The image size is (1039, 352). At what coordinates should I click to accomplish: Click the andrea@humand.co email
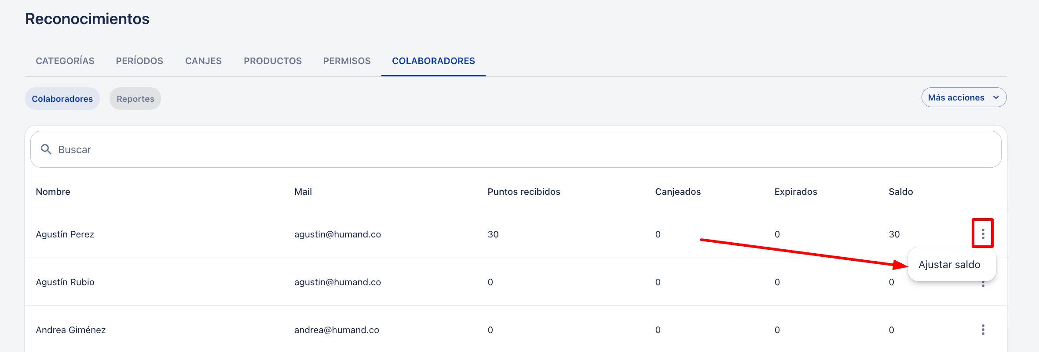point(337,330)
